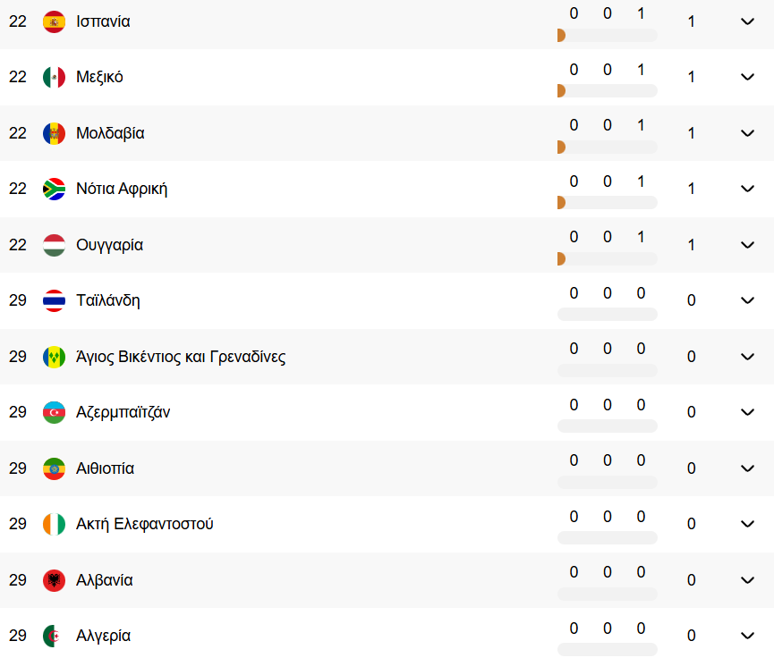This screenshot has height=658, width=774.
Task: Click the Hungary flag icon
Action: click(54, 245)
